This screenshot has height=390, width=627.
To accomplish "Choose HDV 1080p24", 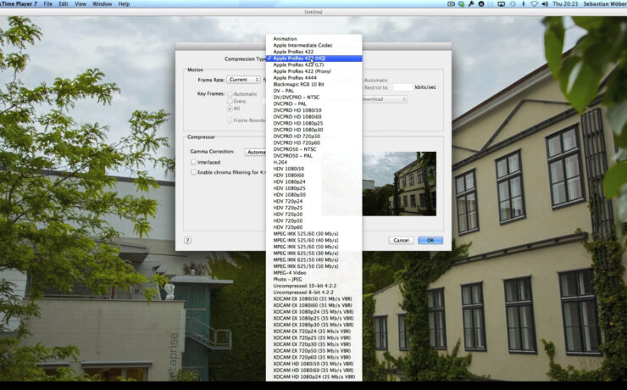I will (x=313, y=181).
